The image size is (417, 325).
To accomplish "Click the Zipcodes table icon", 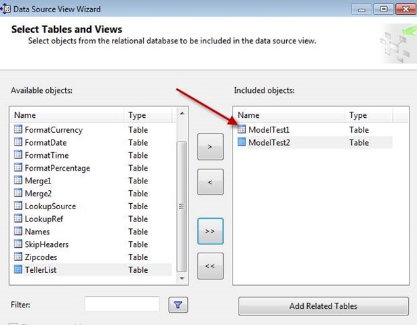I will coord(18,257).
